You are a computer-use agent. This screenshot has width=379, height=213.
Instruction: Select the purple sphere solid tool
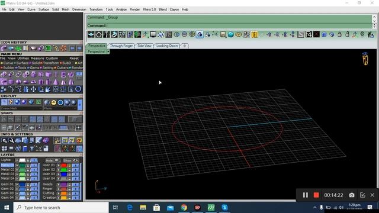click(18, 82)
